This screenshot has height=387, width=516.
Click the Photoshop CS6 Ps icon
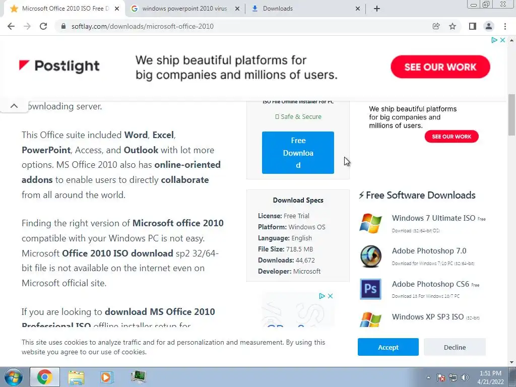370,289
